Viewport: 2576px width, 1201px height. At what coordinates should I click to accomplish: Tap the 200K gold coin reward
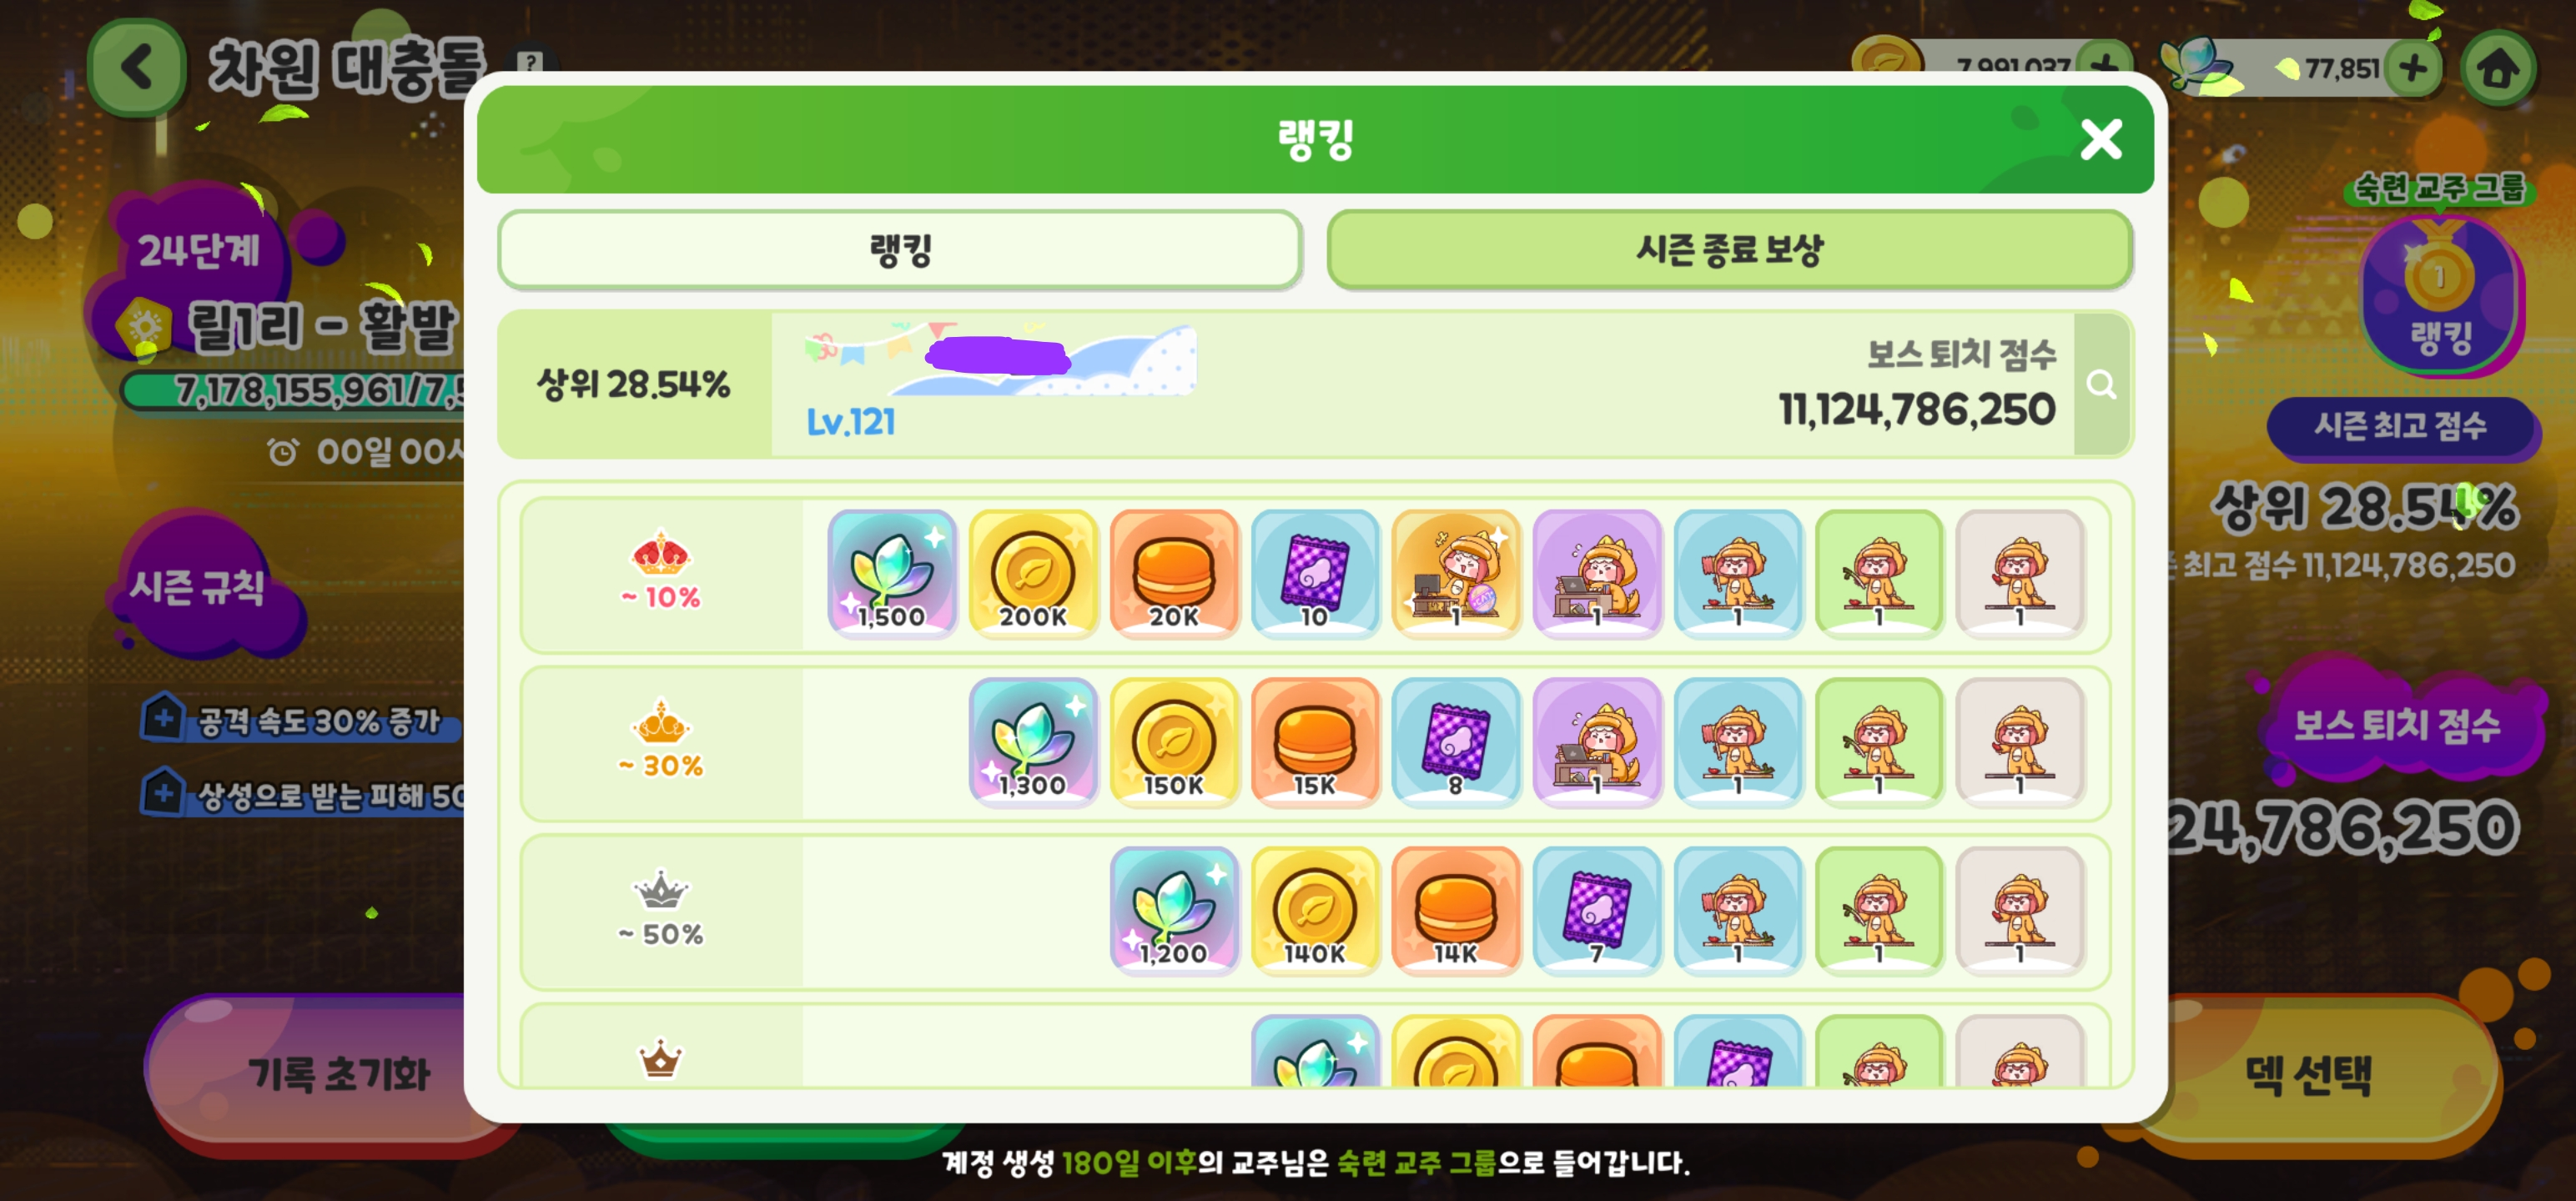click(1033, 573)
